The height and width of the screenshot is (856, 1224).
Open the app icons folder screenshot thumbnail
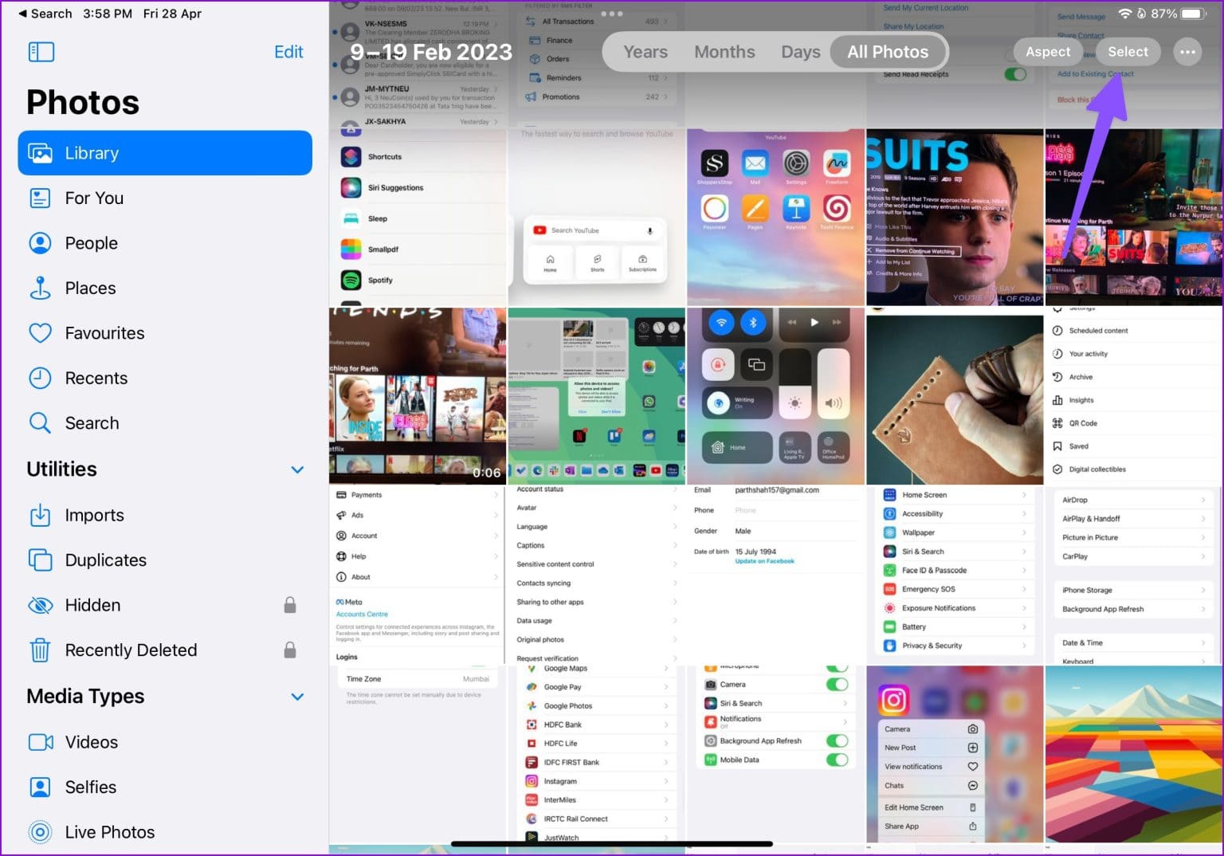[775, 217]
